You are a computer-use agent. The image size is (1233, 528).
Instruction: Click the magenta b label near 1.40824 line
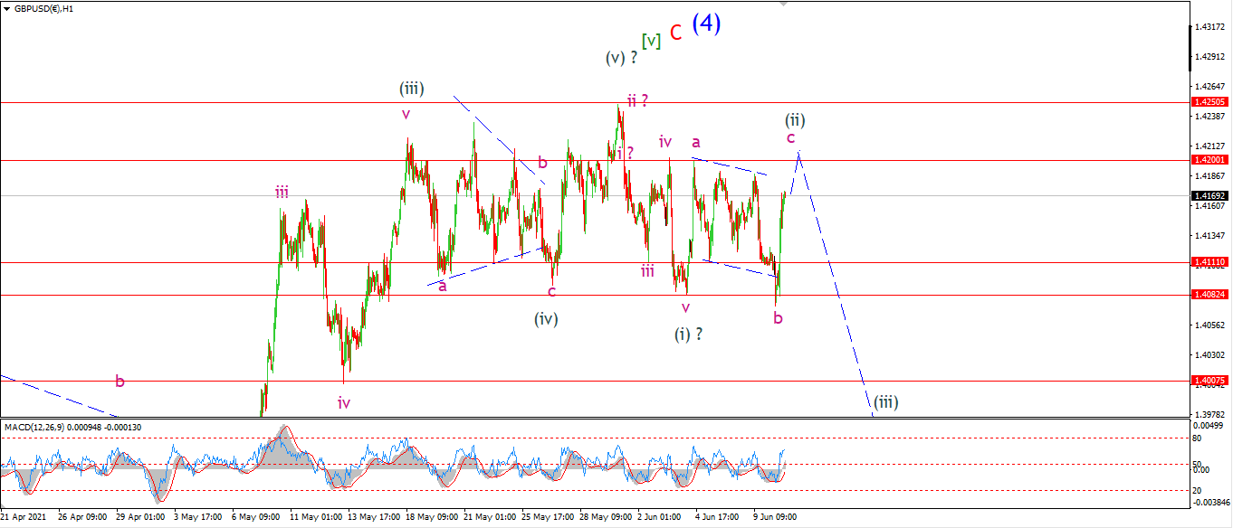[778, 317]
